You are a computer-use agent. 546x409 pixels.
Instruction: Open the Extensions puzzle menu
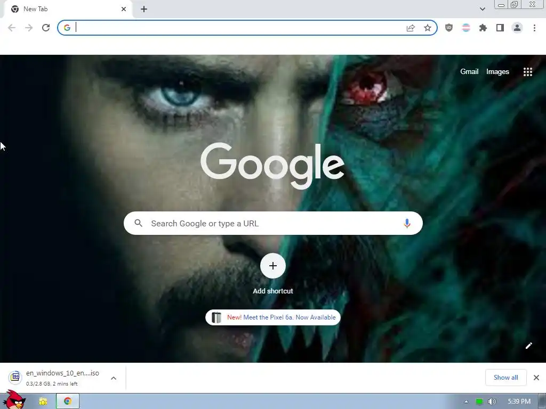click(483, 28)
